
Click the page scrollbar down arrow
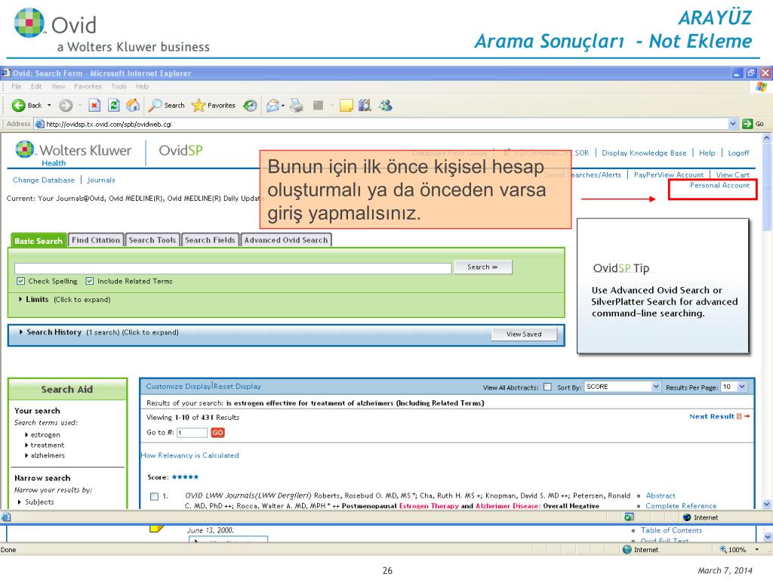tap(767, 504)
